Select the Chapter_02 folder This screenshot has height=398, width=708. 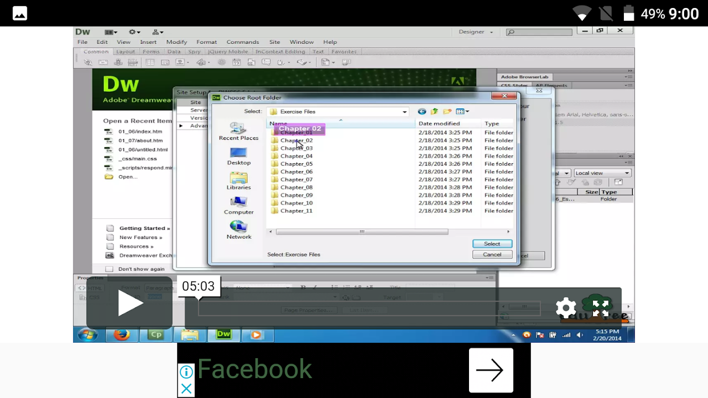click(x=296, y=140)
